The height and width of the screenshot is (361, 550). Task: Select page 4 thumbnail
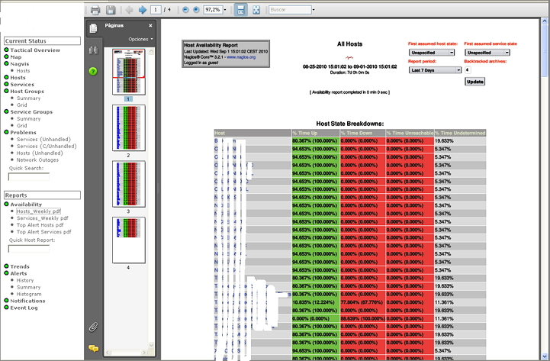pos(129,240)
